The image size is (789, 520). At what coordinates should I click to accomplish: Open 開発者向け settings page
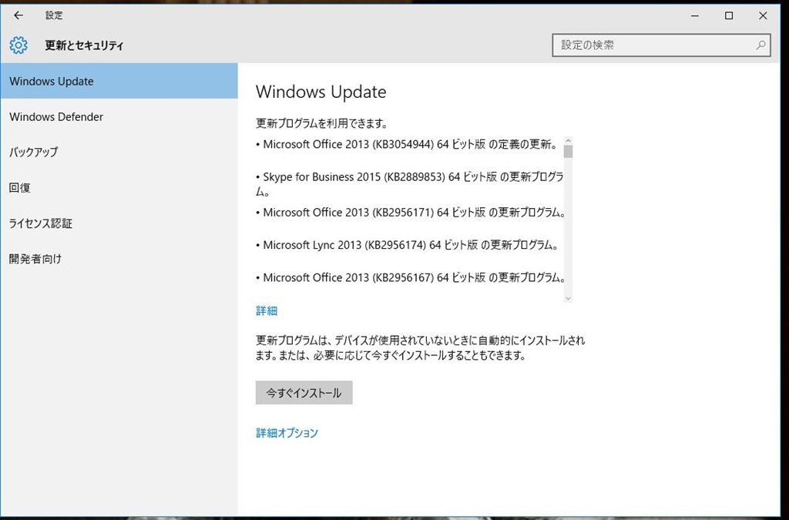click(x=119, y=259)
